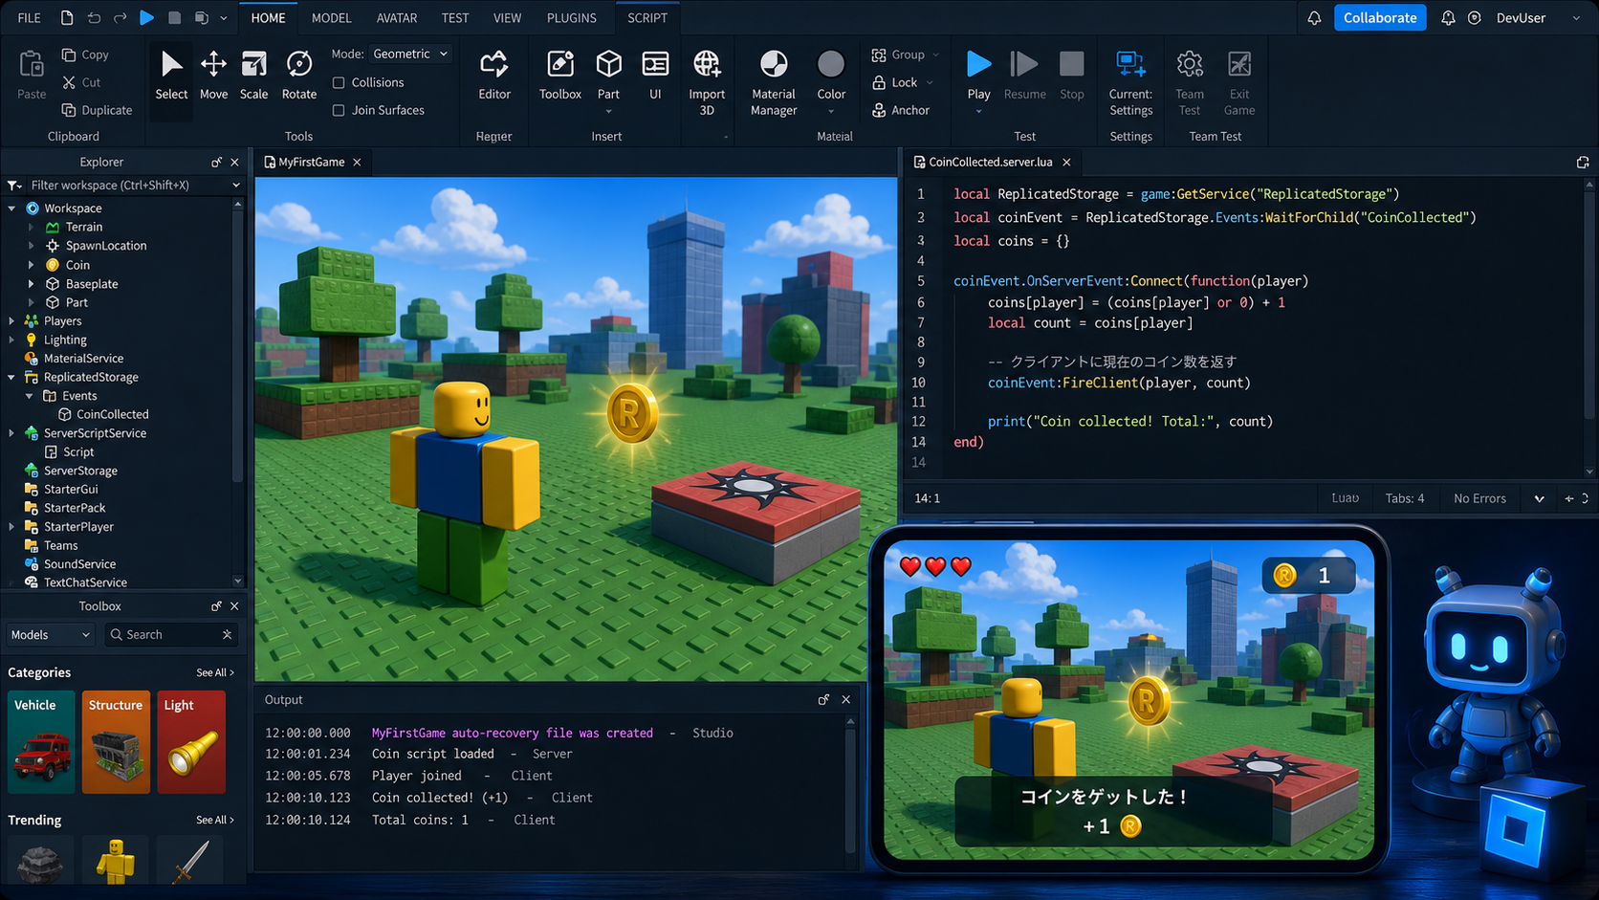
Task: Insert a new Part
Action: tap(608, 76)
